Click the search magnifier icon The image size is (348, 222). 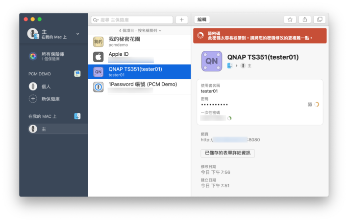click(95, 20)
